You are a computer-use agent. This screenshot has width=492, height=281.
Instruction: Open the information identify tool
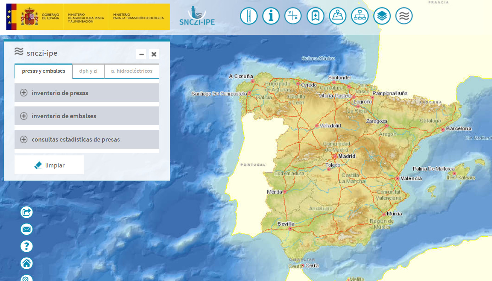[x=271, y=16]
